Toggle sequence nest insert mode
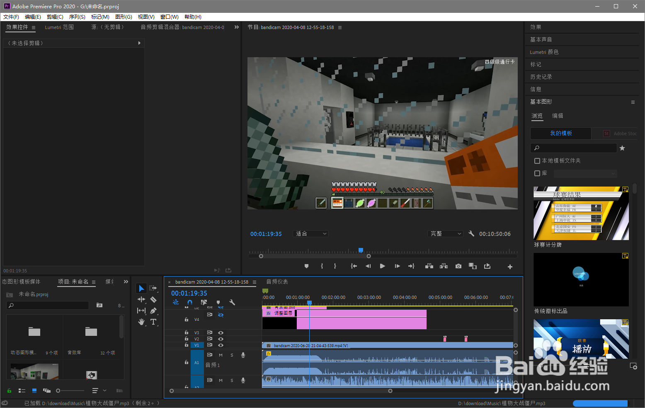Screen dimensions: 645x408 (176, 302)
